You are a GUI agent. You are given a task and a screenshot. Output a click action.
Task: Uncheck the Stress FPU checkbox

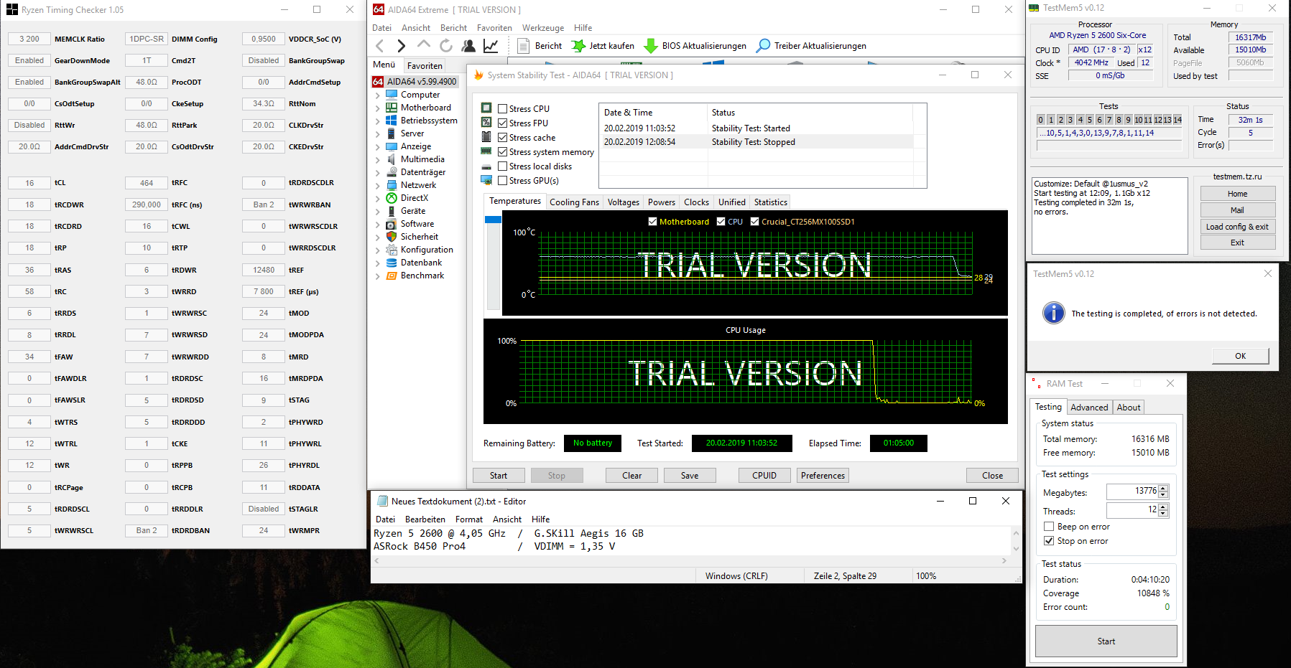(x=503, y=123)
